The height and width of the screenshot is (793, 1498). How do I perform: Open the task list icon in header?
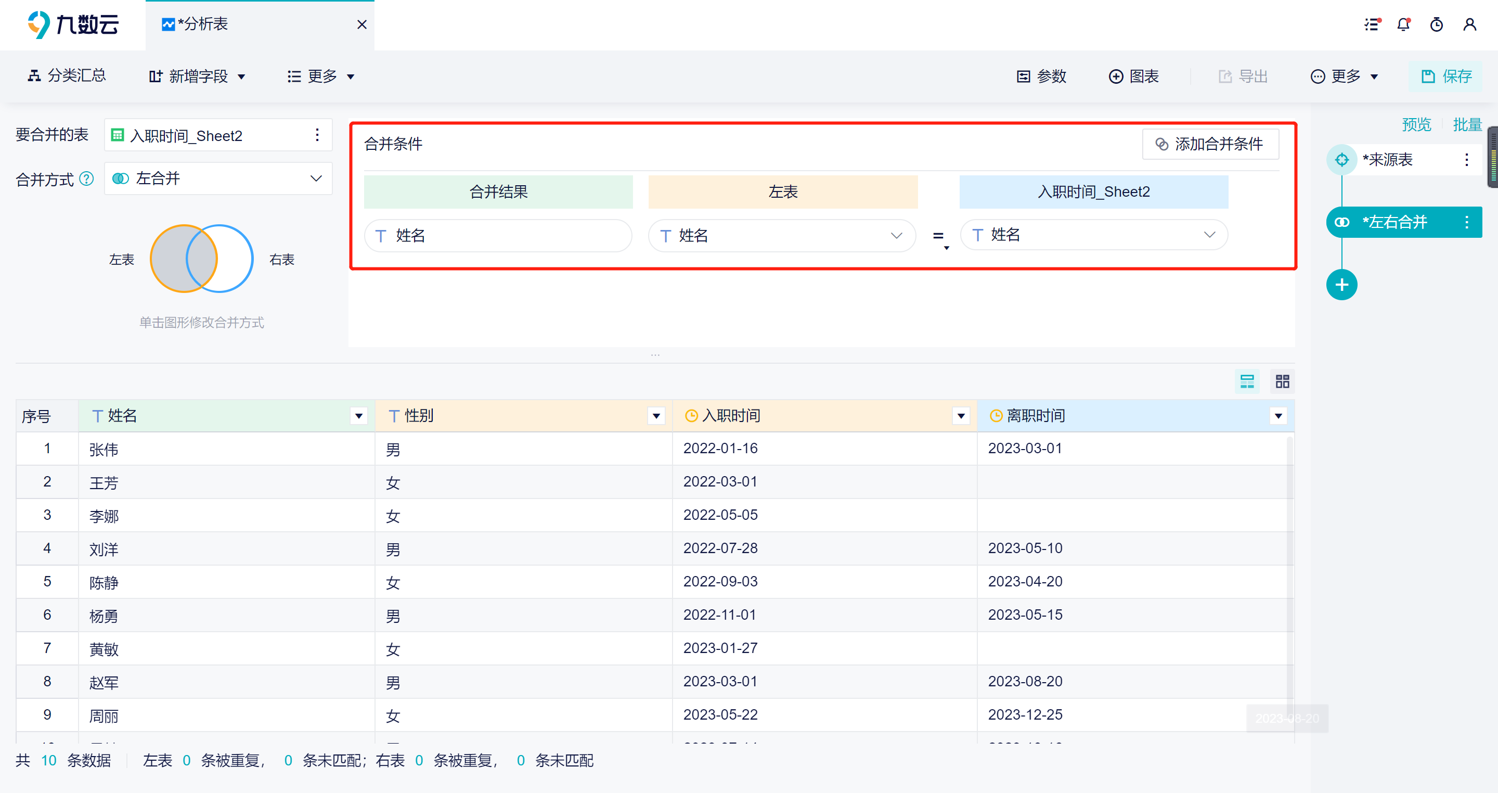[1372, 24]
